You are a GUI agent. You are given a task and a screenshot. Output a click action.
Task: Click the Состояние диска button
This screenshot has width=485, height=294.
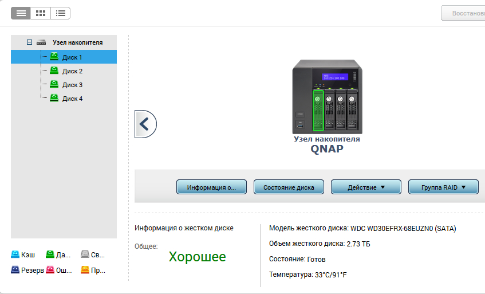tap(289, 187)
